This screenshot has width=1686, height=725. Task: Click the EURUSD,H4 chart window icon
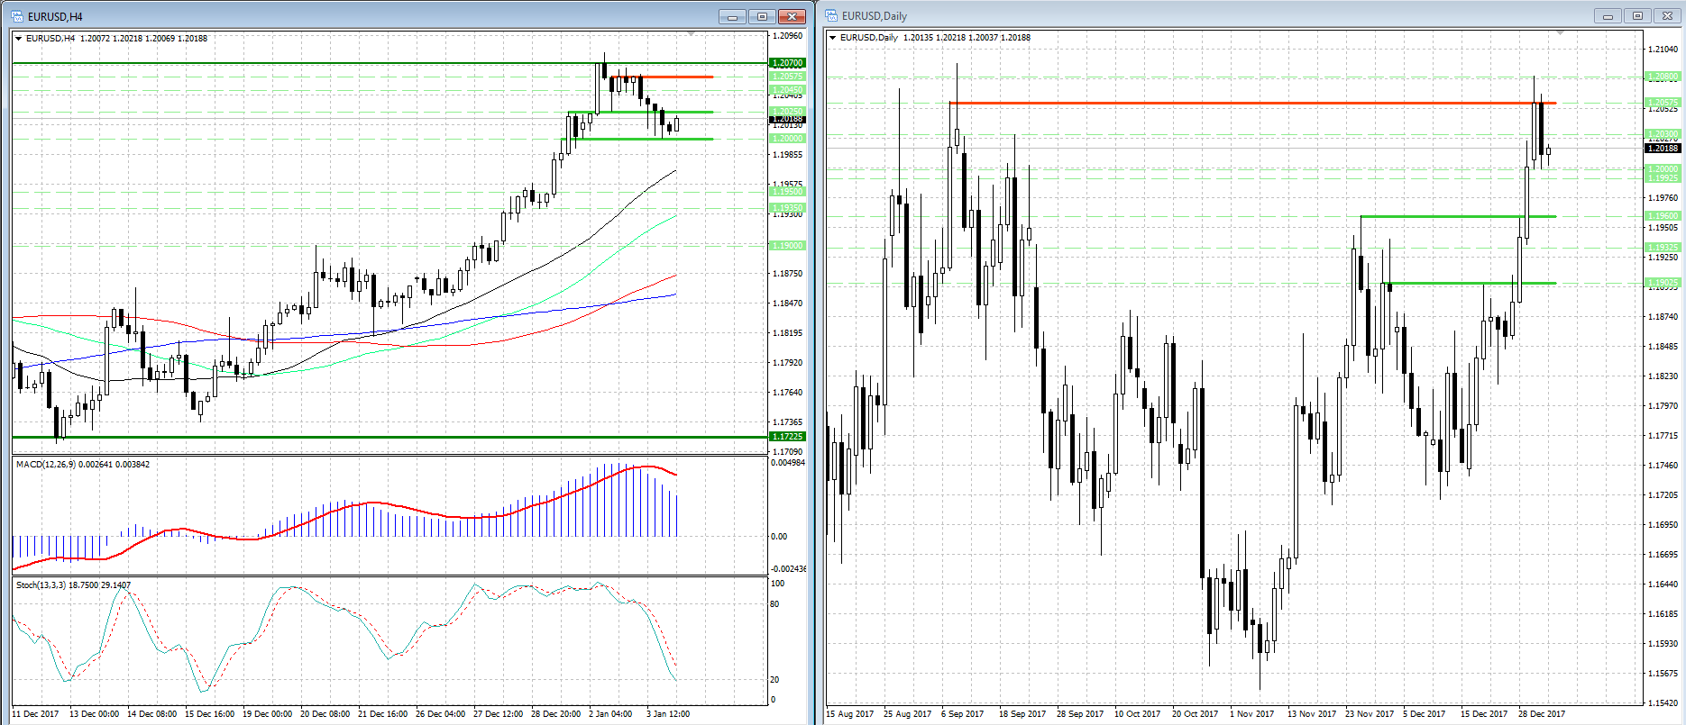[x=17, y=16]
